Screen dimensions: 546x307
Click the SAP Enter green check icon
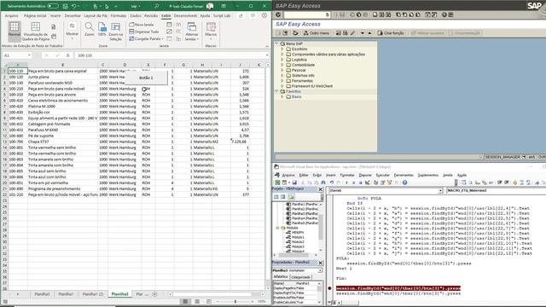click(278, 14)
